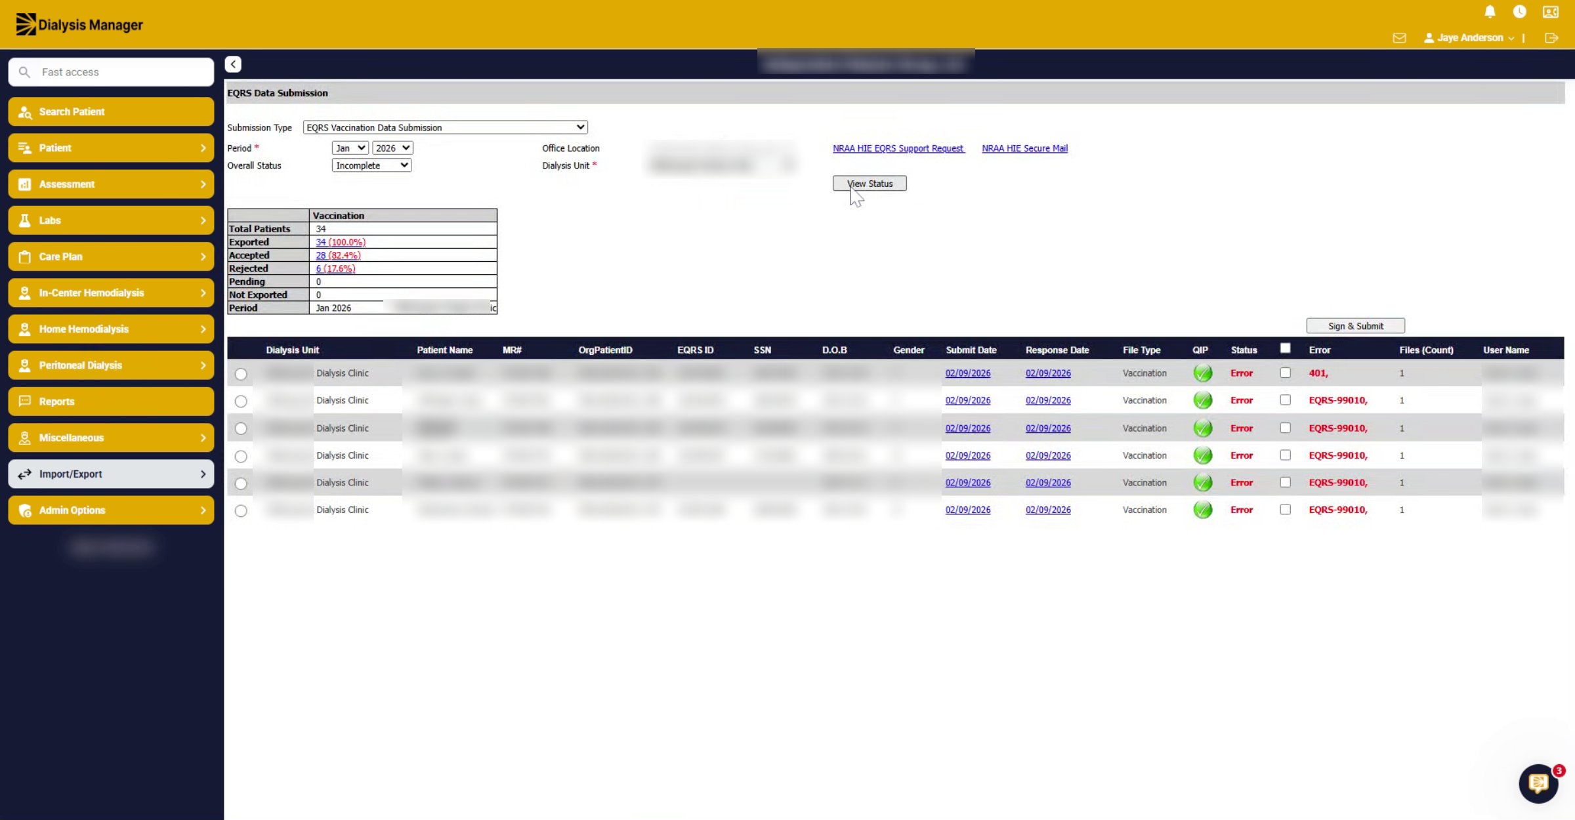1575x820 pixels.
Task: Click the Search Patient sidebar icon
Action: point(25,112)
